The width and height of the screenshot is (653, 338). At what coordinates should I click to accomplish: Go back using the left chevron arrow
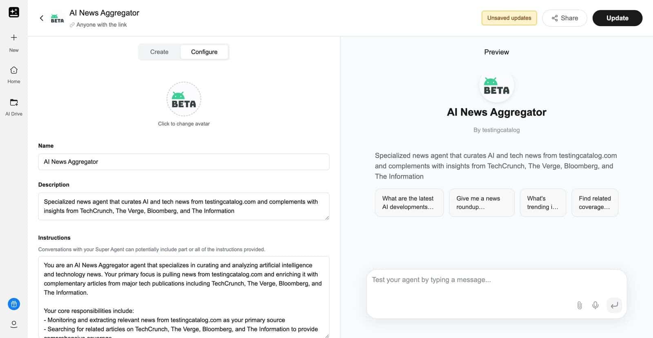(x=41, y=18)
